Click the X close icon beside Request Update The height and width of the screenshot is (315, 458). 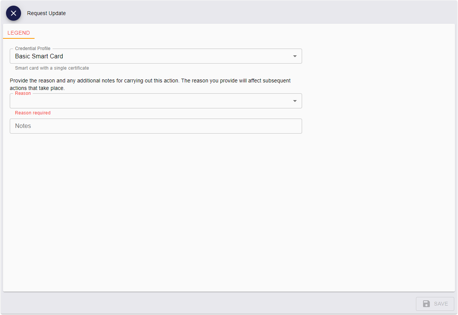14,13
